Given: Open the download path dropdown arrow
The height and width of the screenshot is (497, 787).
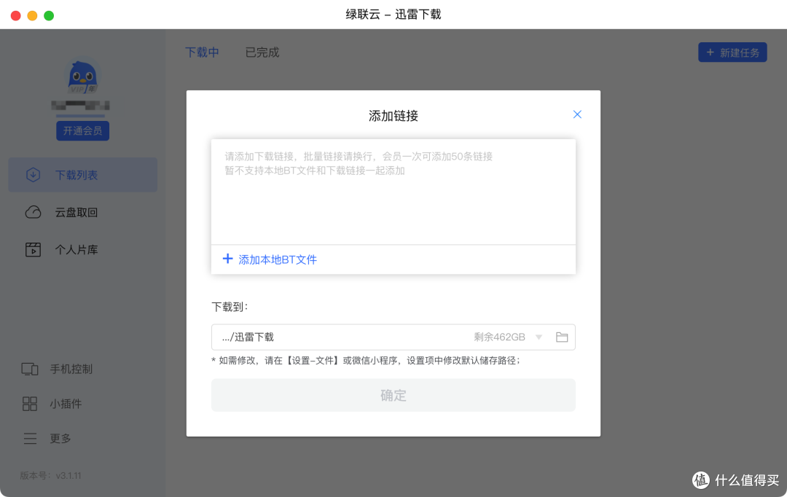Looking at the screenshot, I should click(x=539, y=337).
